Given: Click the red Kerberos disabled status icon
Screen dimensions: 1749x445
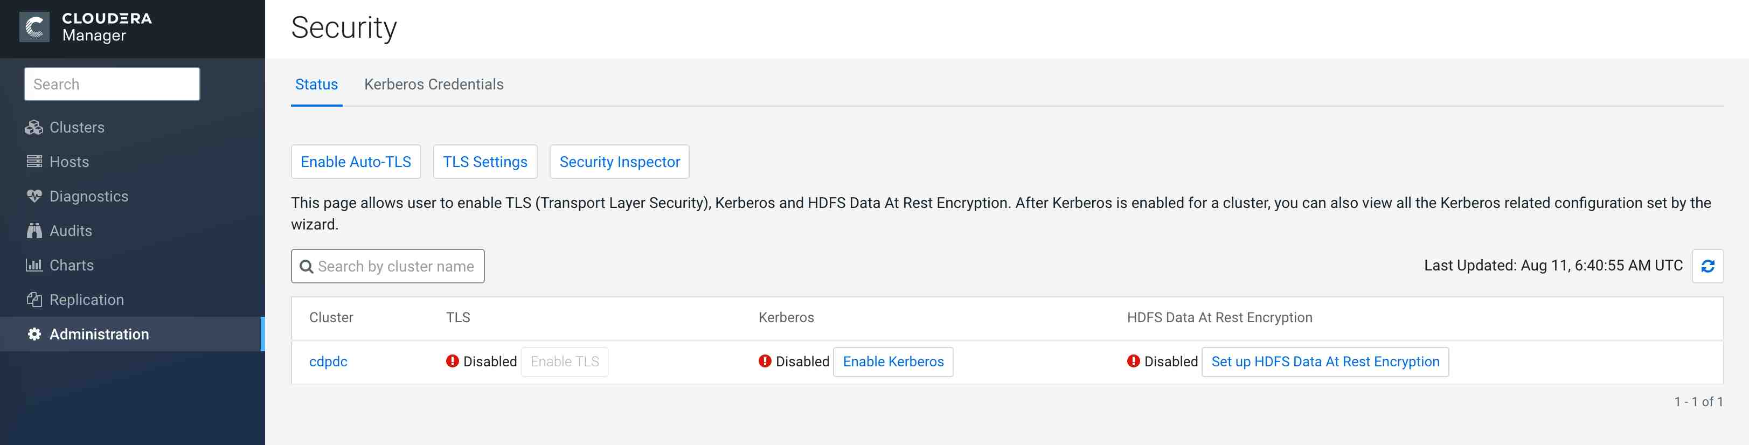Looking at the screenshot, I should click(765, 361).
